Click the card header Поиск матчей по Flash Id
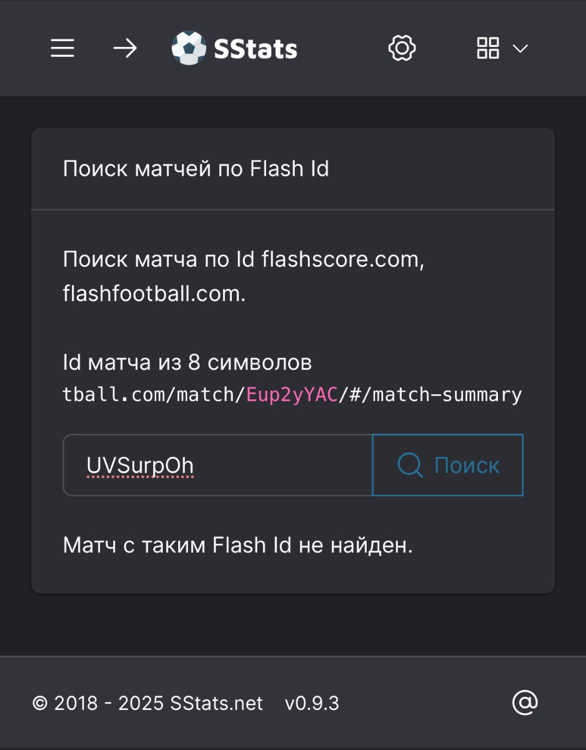 coord(196,169)
